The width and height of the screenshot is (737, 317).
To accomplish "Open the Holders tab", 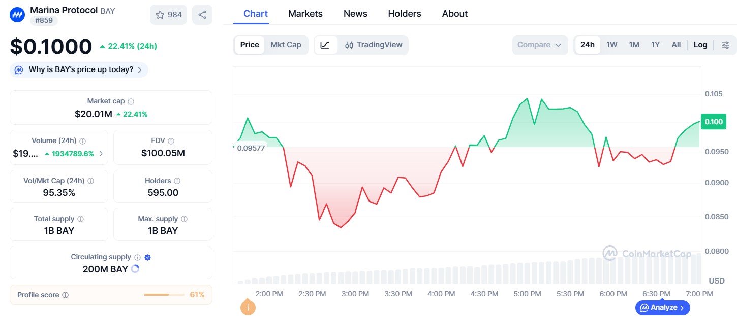I will (405, 14).
